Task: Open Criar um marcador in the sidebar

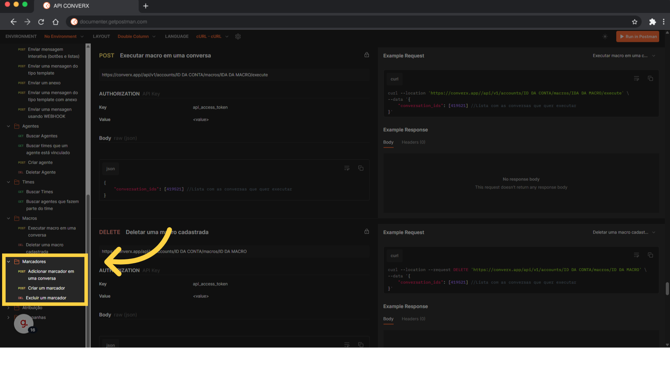Action: tap(46, 288)
